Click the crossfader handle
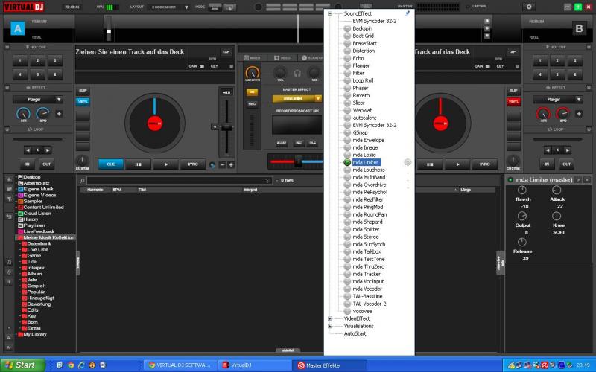 [x=298, y=161]
